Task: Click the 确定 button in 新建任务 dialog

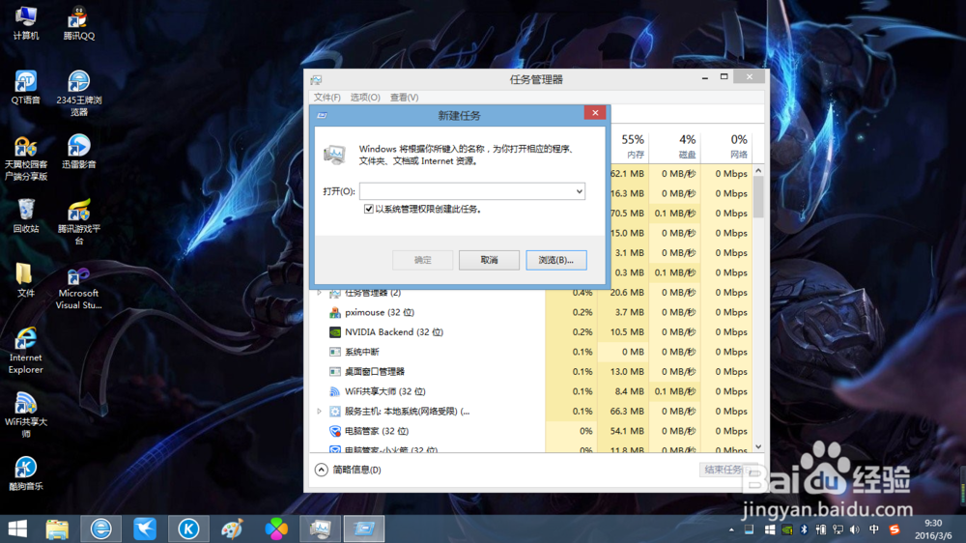Action: point(423,260)
